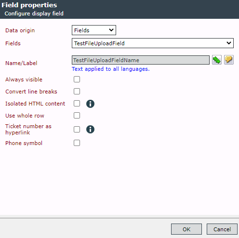Click the Field properties dialog title
The image size is (239, 238).
click(x=29, y=5)
